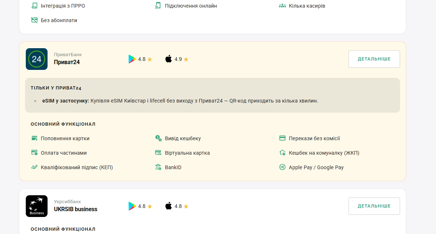This screenshot has height=234, width=436.
Task: Click the UKRSIB business app logo
Action: pos(37,206)
